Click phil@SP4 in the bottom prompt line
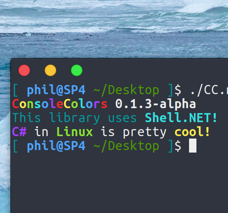Screen dimensions: 228x213 [x=56, y=146]
